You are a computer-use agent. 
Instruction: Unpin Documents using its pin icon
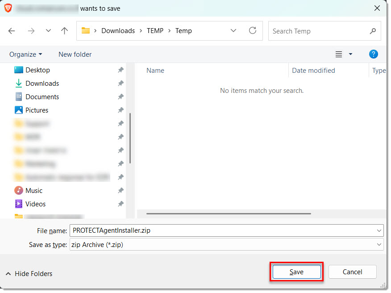121,97
